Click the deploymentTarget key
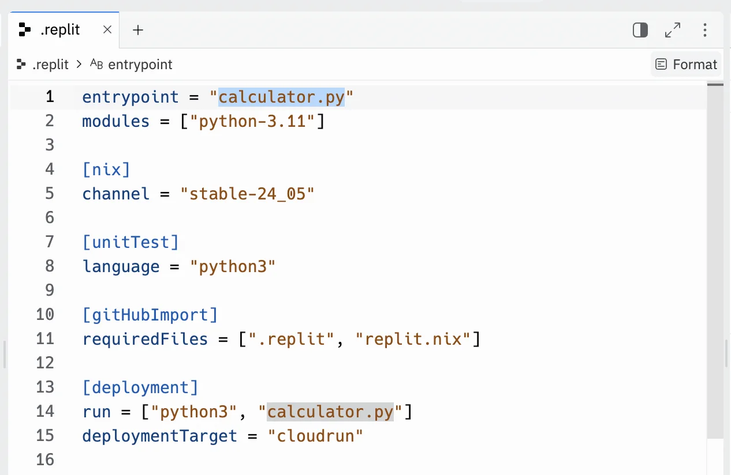The image size is (731, 475). click(160, 436)
